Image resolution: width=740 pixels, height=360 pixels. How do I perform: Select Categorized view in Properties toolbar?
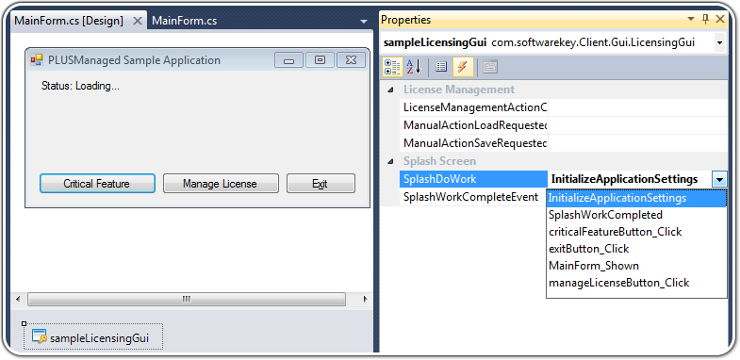(x=392, y=68)
